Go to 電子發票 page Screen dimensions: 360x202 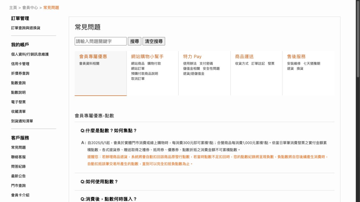18,102
